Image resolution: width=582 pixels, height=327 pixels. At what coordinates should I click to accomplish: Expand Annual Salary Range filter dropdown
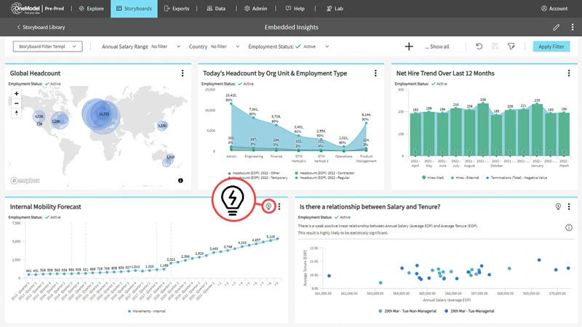178,47
